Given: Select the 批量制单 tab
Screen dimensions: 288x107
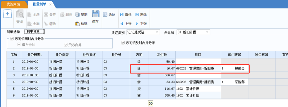Looking at the screenshot, I should (40, 4).
